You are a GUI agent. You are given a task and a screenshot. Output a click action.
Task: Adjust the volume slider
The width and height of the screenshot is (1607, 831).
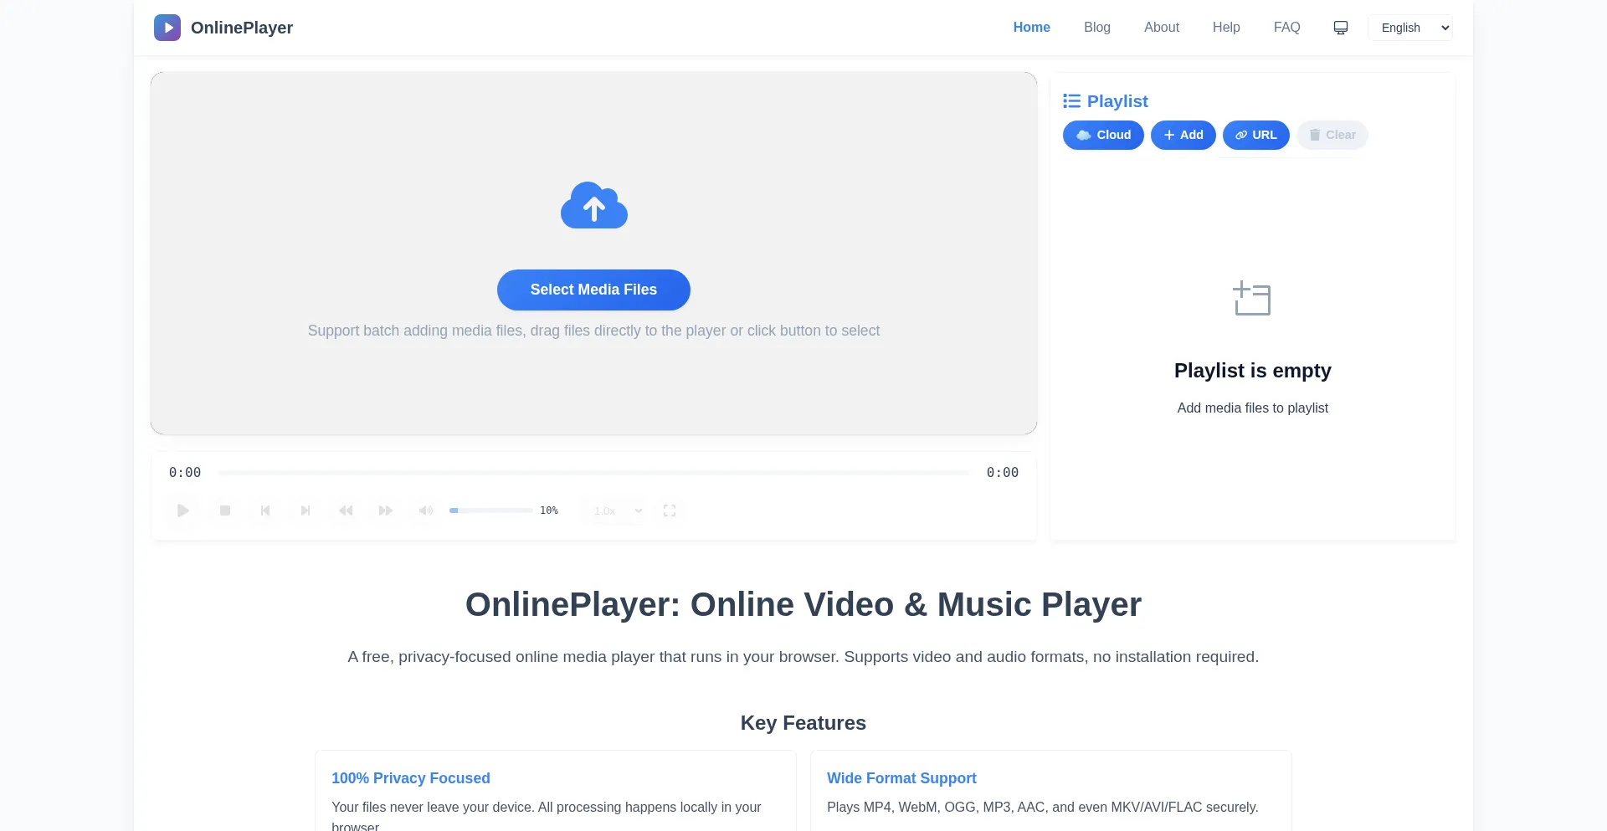491,510
